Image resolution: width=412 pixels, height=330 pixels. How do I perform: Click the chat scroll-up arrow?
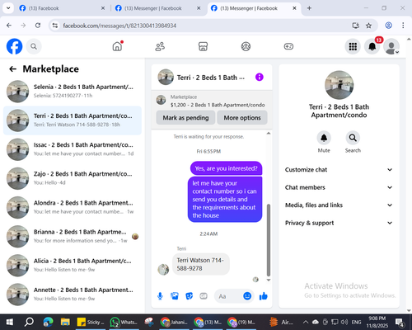(269, 134)
